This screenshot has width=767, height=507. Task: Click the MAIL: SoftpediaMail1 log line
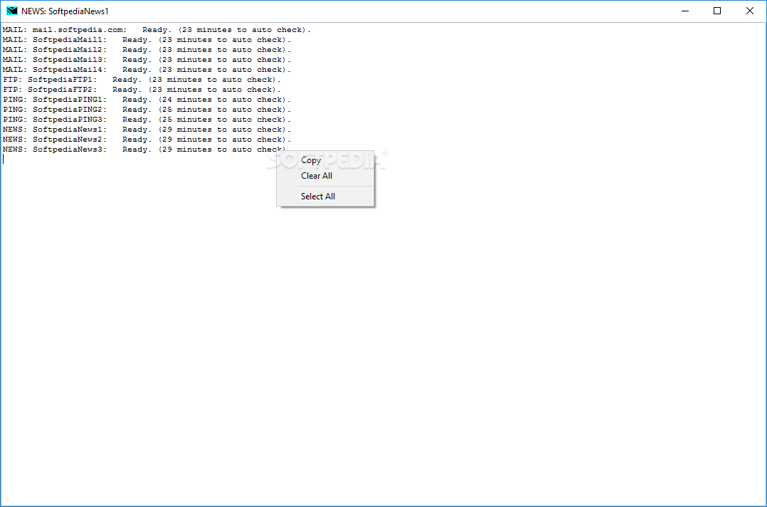(x=147, y=40)
